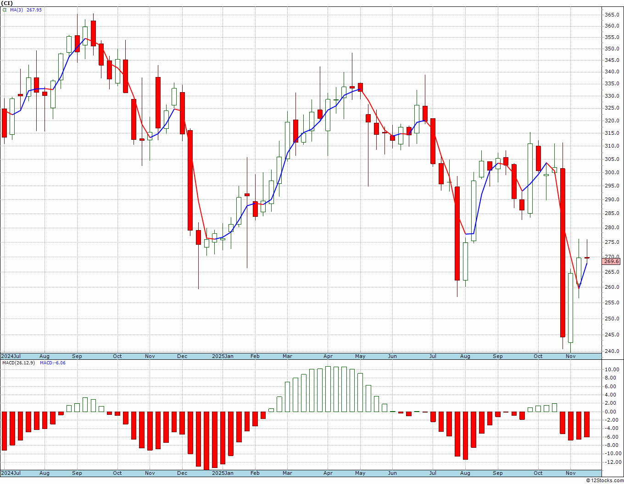Click the 365.0 price axis label
624x484 pixels.
point(612,15)
